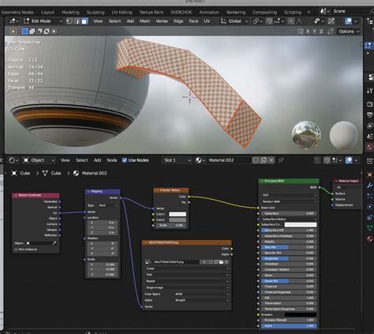Toggle Z mirror axis button in viewport
Image resolution: width=374 pixels, height=334 pixels.
pos(321,32)
